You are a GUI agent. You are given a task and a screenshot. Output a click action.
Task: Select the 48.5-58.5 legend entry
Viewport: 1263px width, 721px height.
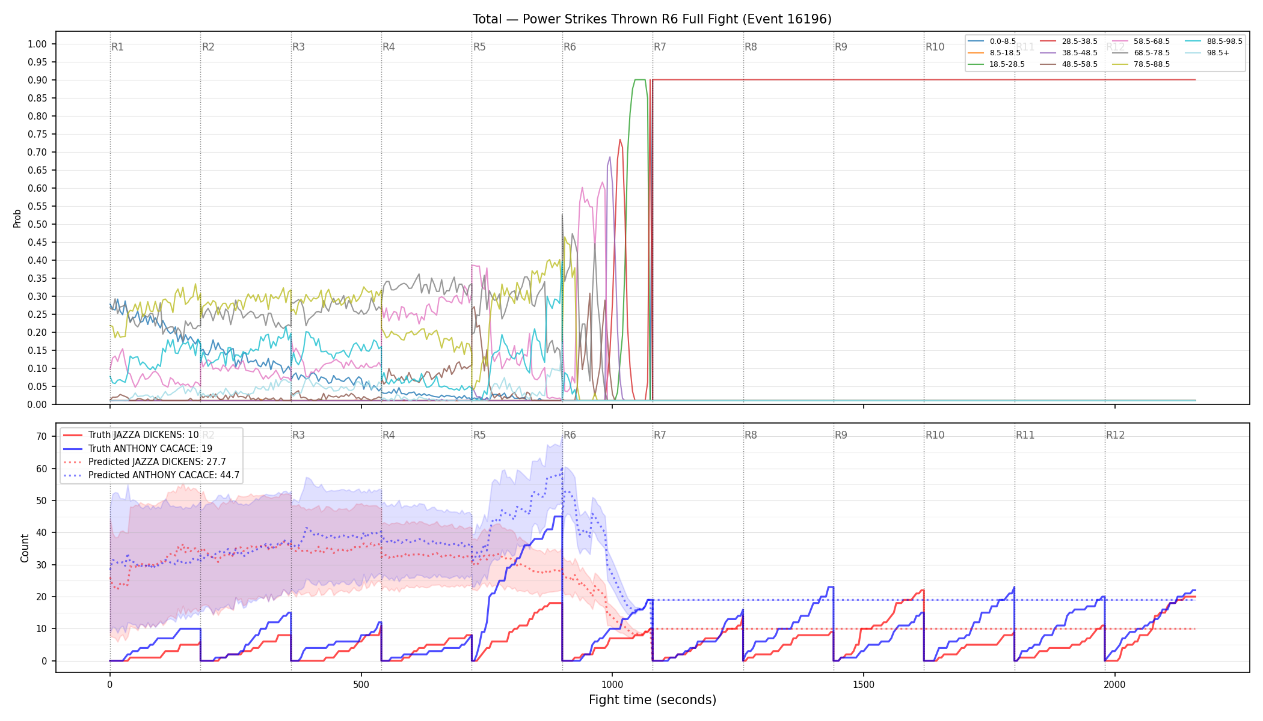(x=1068, y=64)
